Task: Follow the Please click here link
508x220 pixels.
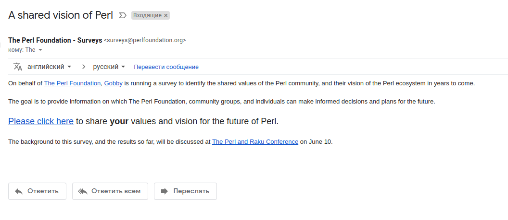Action: (x=41, y=121)
